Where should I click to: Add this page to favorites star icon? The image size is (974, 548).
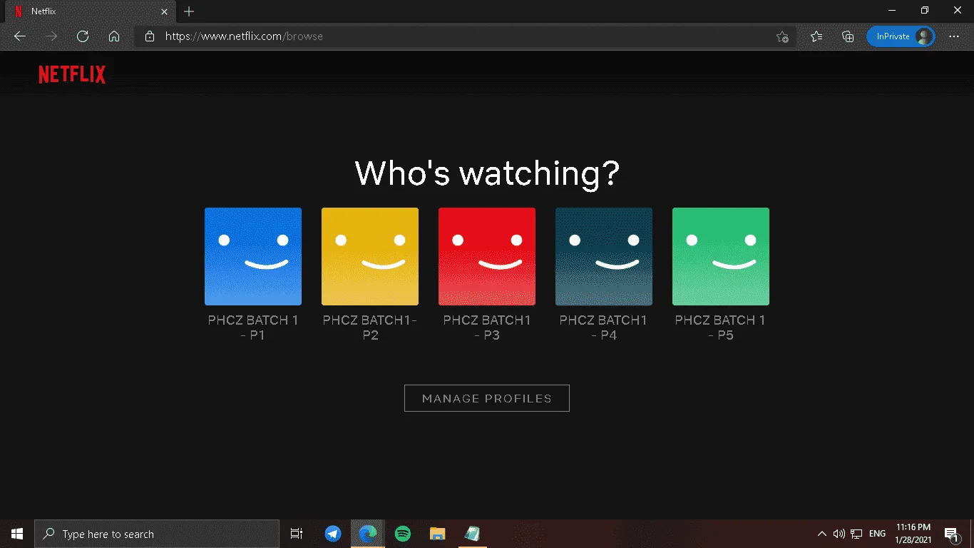782,36
